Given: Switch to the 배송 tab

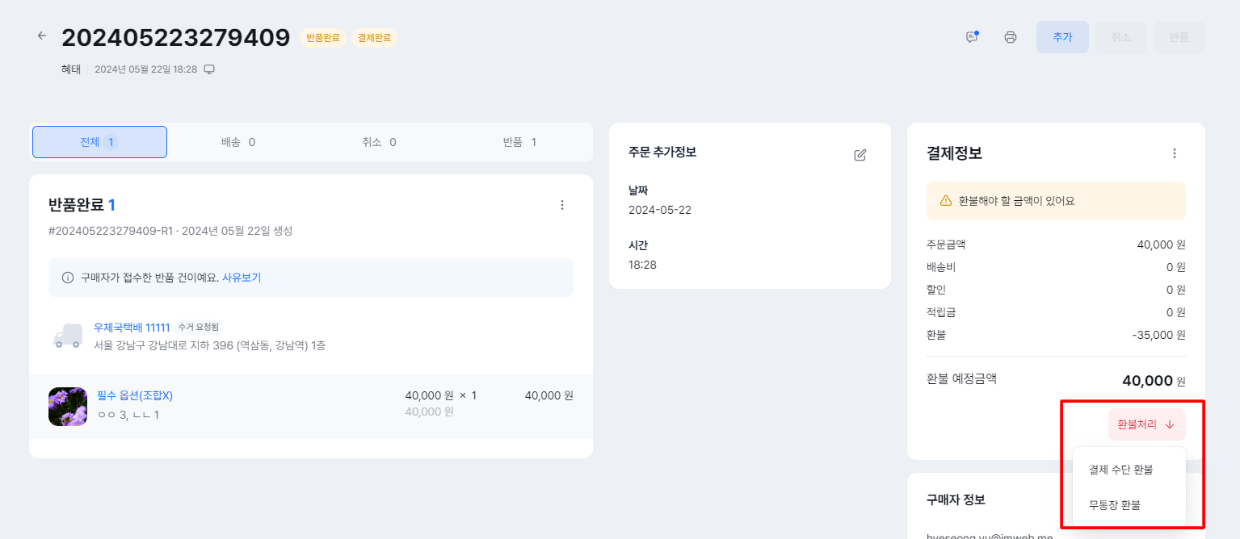Looking at the screenshot, I should [x=238, y=142].
